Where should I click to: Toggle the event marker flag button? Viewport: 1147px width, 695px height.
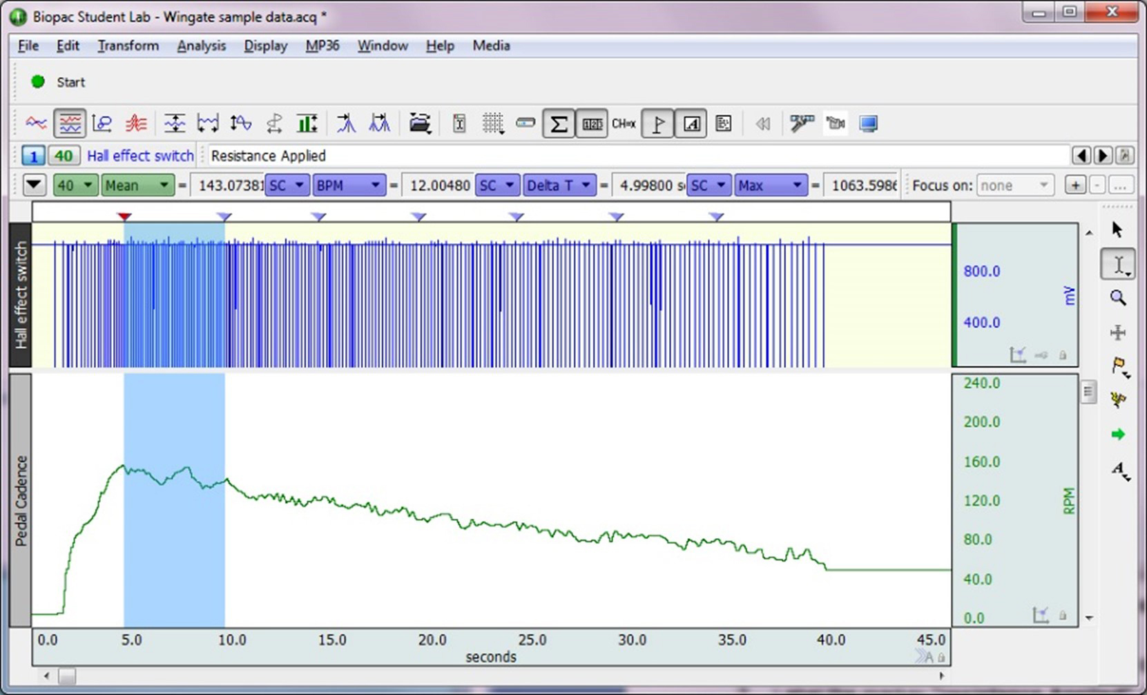[x=658, y=124]
